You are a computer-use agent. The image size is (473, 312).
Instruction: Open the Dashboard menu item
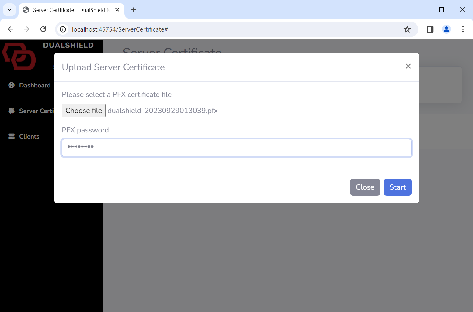(x=35, y=85)
